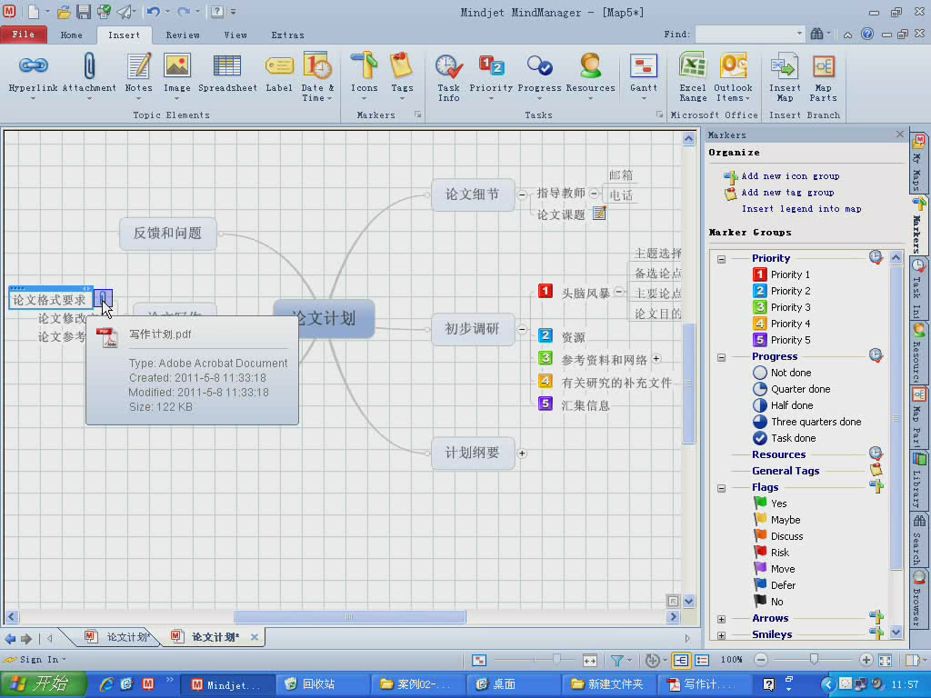Image resolution: width=931 pixels, height=698 pixels.
Task: Apply the Yes green flag
Action: coord(770,503)
